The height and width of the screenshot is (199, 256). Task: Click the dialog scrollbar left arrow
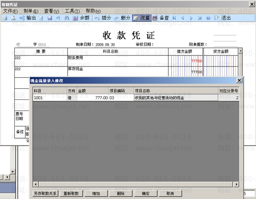(36, 185)
